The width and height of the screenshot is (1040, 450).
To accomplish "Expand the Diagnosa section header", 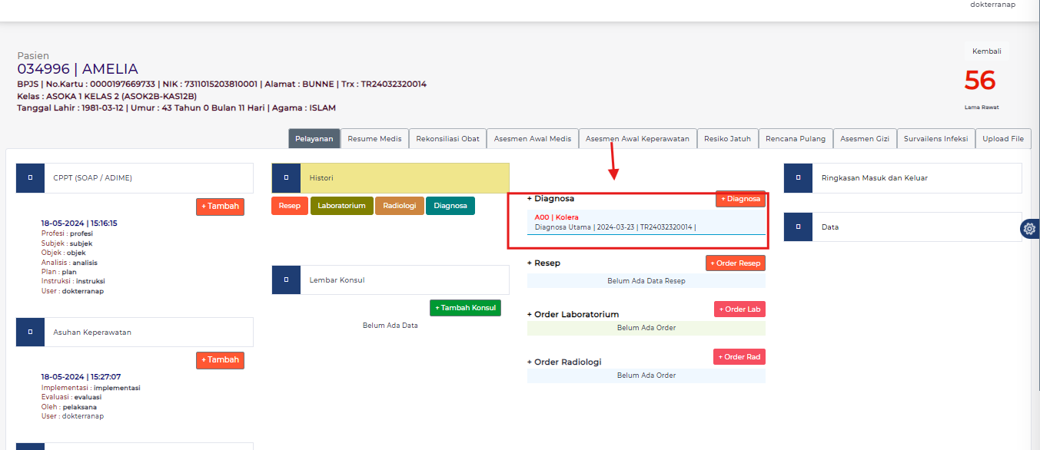I will [550, 198].
